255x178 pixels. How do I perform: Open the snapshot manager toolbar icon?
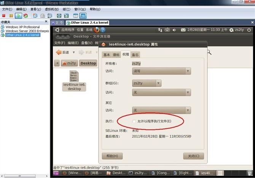click(50, 16)
